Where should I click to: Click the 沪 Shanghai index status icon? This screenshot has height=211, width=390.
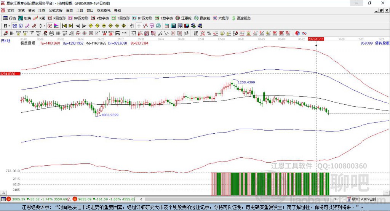9,199
